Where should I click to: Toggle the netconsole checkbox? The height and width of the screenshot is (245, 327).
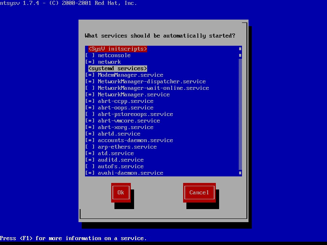tap(90, 56)
